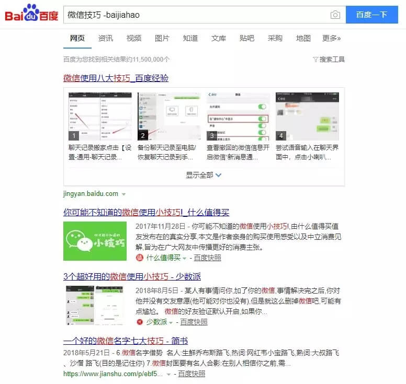Go to the 文库 tab
The height and width of the screenshot is (384, 406).
(x=219, y=38)
